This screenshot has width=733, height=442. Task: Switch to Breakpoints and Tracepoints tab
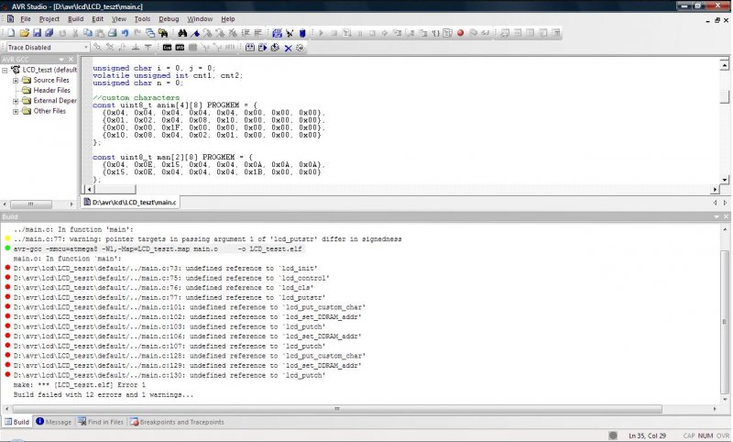tap(177, 422)
